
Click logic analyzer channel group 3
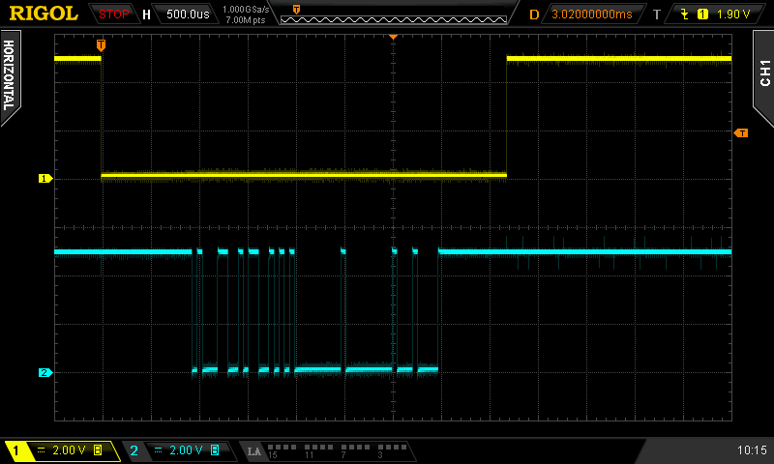tap(392, 450)
